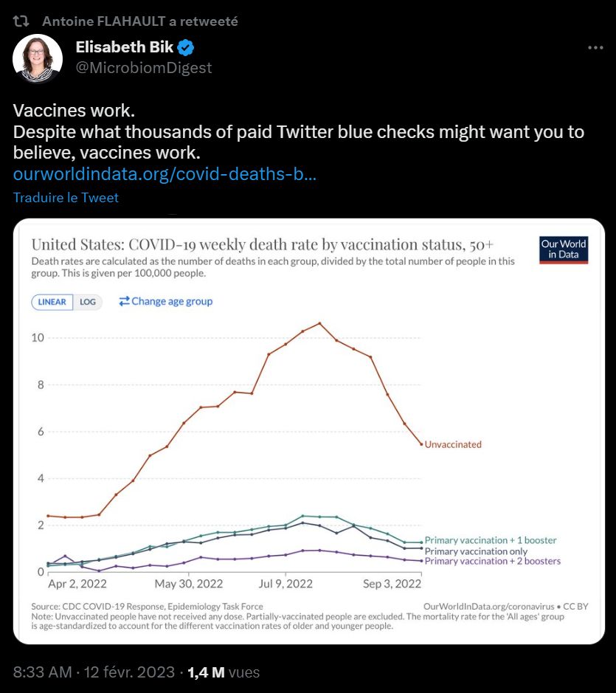
Task: Click the swap arrows icon beside Change age group
Action: pos(124,301)
